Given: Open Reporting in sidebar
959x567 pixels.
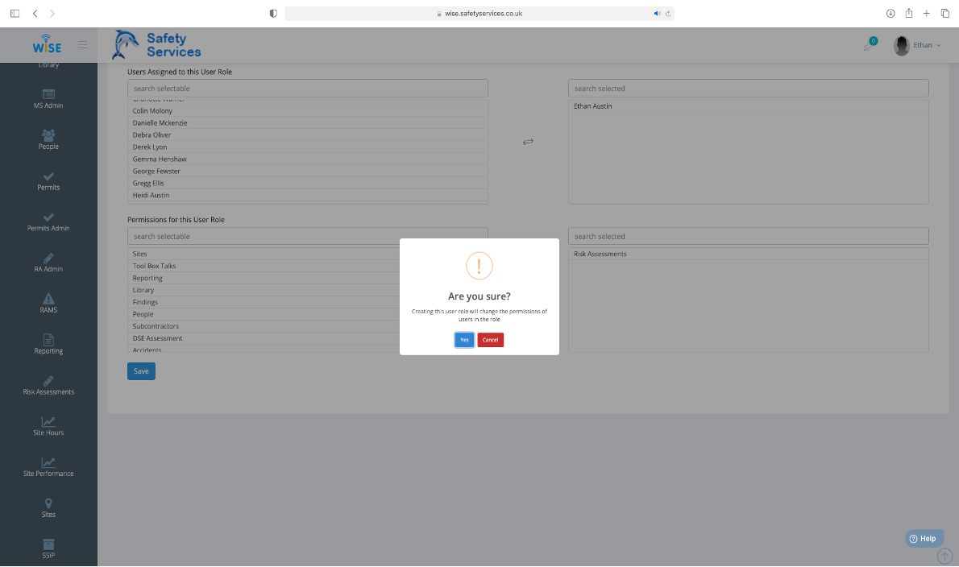Looking at the screenshot, I should pyautogui.click(x=48, y=345).
